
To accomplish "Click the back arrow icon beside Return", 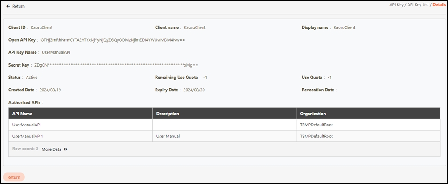I will (8, 6).
